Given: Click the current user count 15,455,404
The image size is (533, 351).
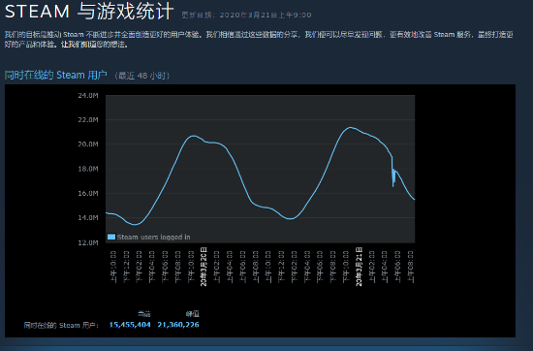Looking at the screenshot, I should coord(130,325).
